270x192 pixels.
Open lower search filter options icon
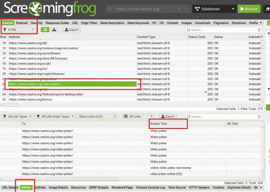coord(259,117)
